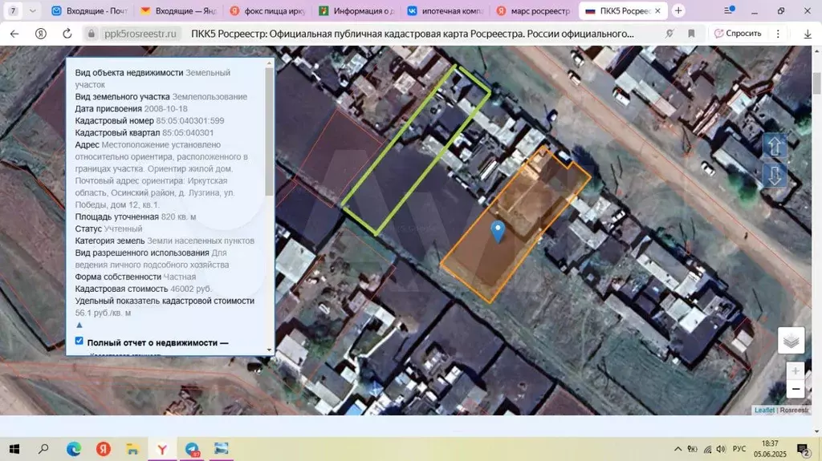Click ownership value Частная

179,277
